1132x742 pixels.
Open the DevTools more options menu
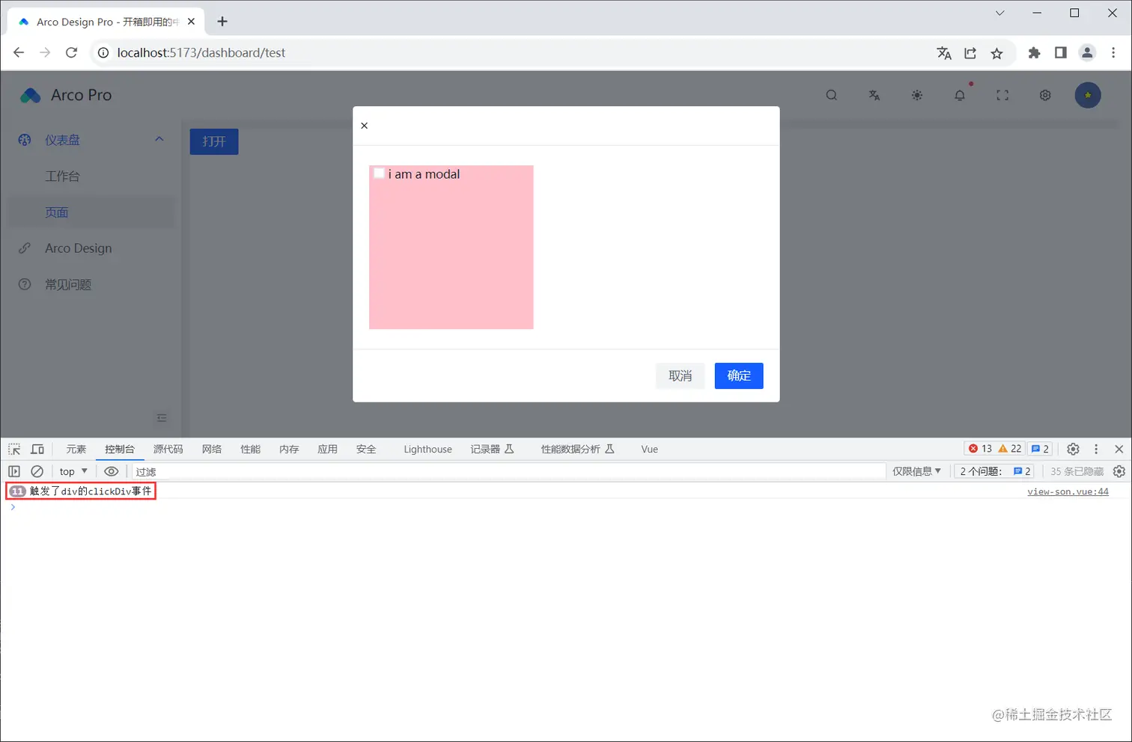1096,449
